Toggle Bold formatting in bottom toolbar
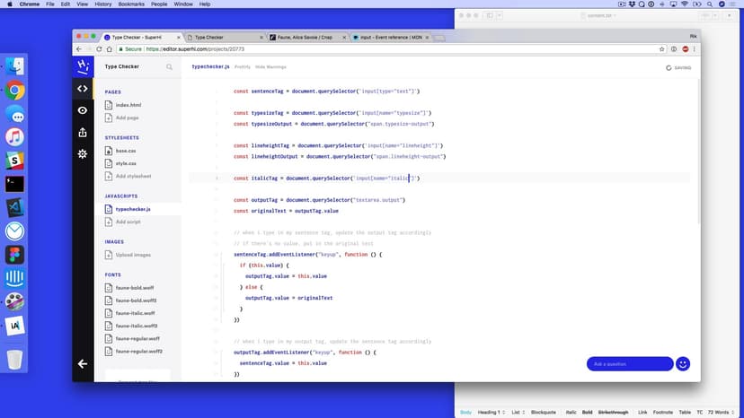Screen dimensions: 744x418 (x=587, y=412)
